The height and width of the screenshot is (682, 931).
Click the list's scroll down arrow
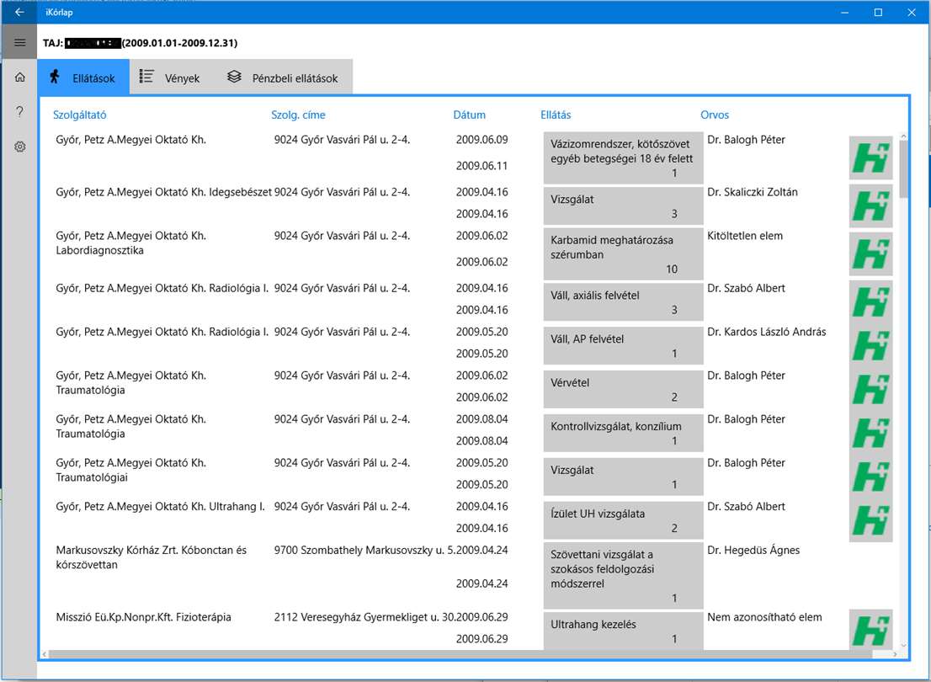pyautogui.click(x=903, y=645)
